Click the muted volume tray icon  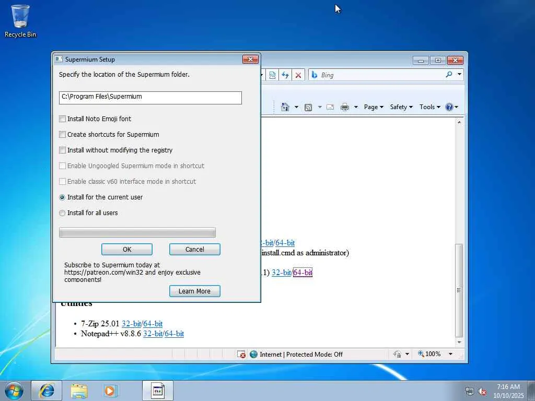click(x=482, y=391)
